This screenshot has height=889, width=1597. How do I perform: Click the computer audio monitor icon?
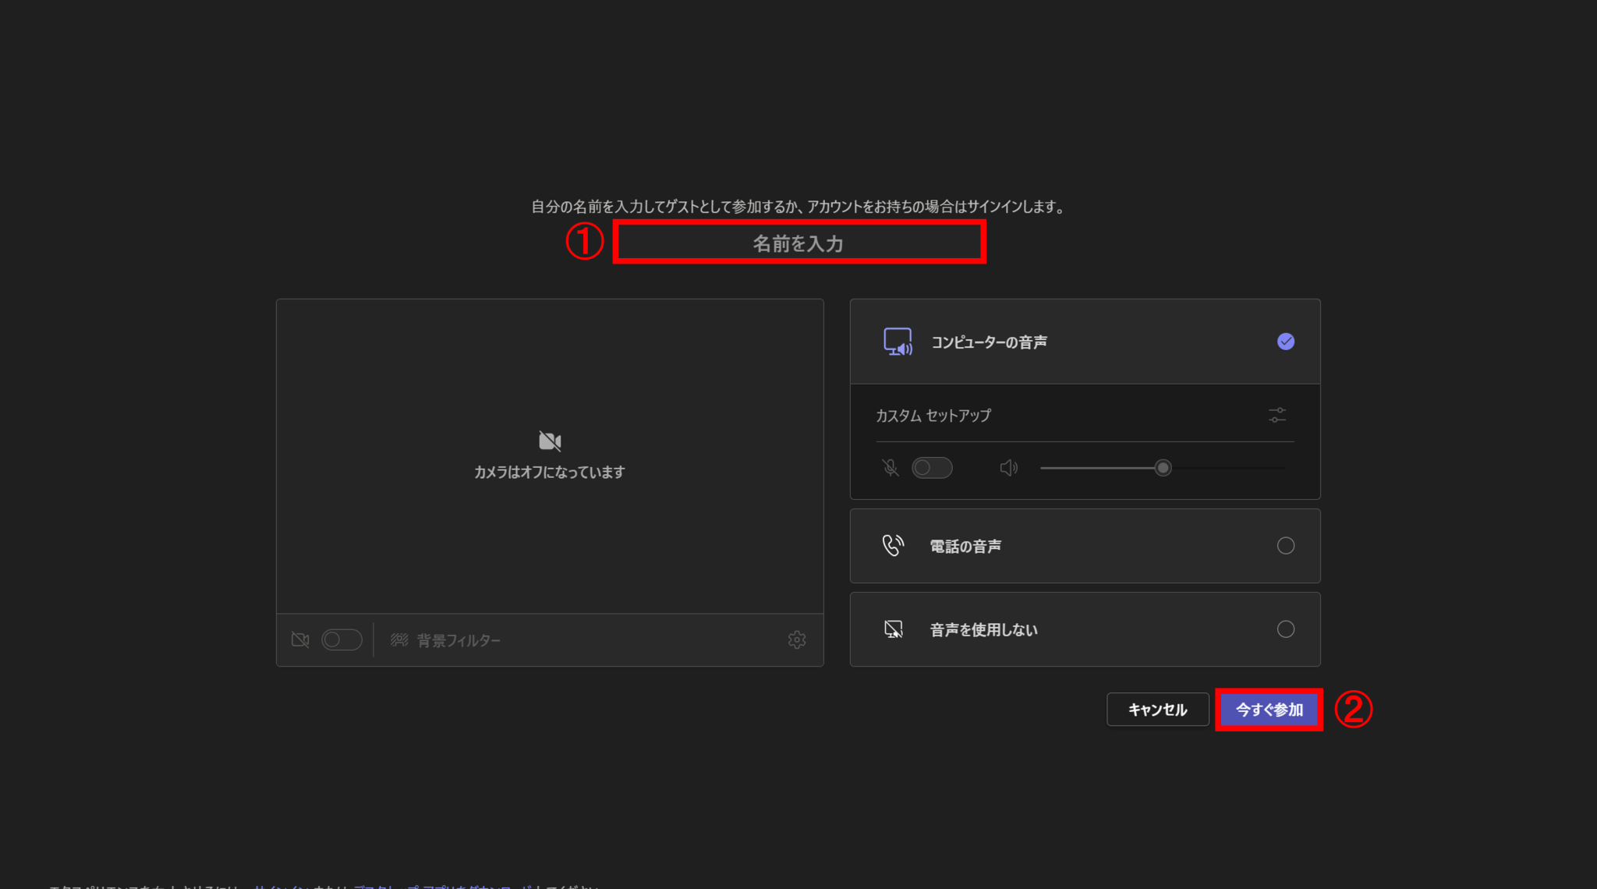pos(898,342)
